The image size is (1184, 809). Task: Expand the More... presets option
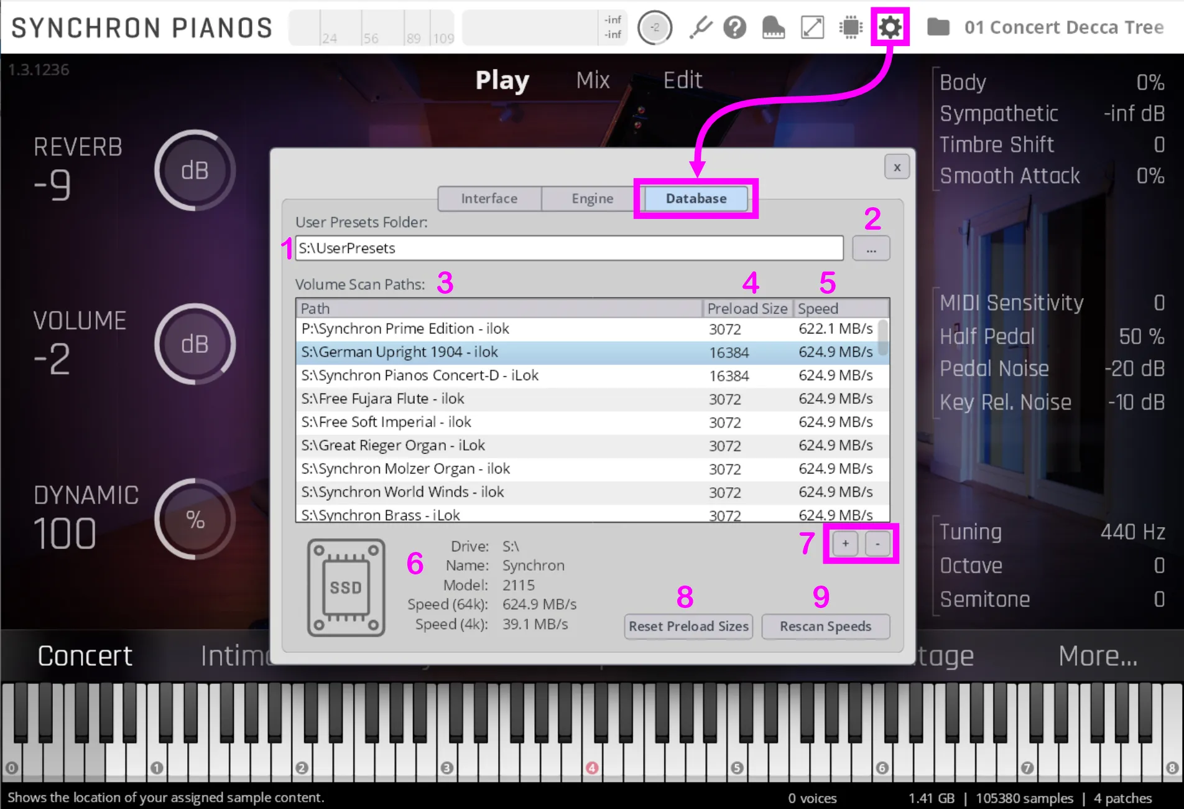click(1098, 656)
